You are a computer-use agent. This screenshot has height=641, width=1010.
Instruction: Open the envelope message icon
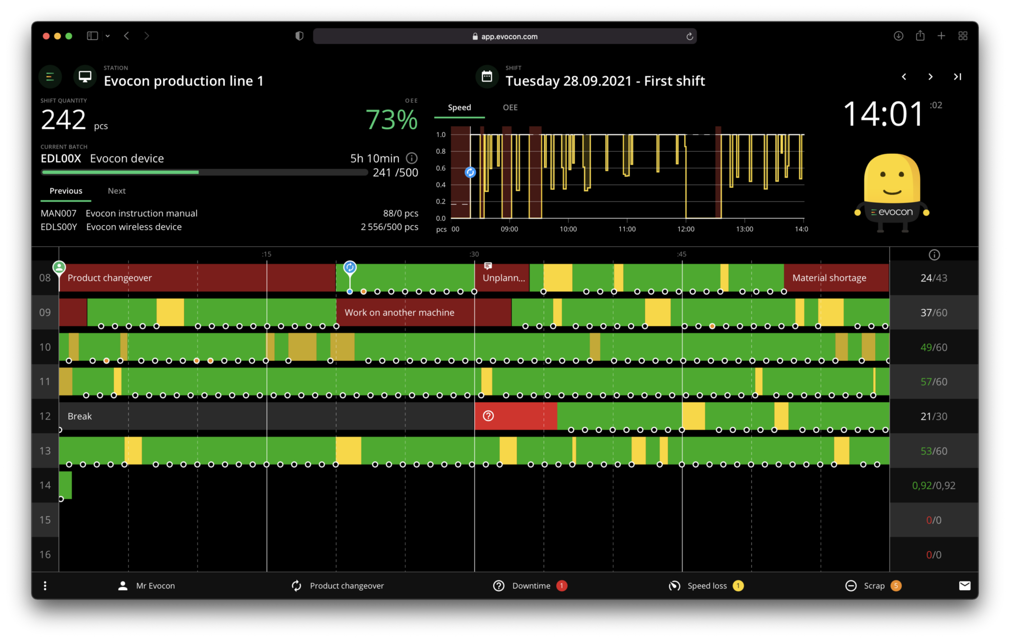(964, 586)
